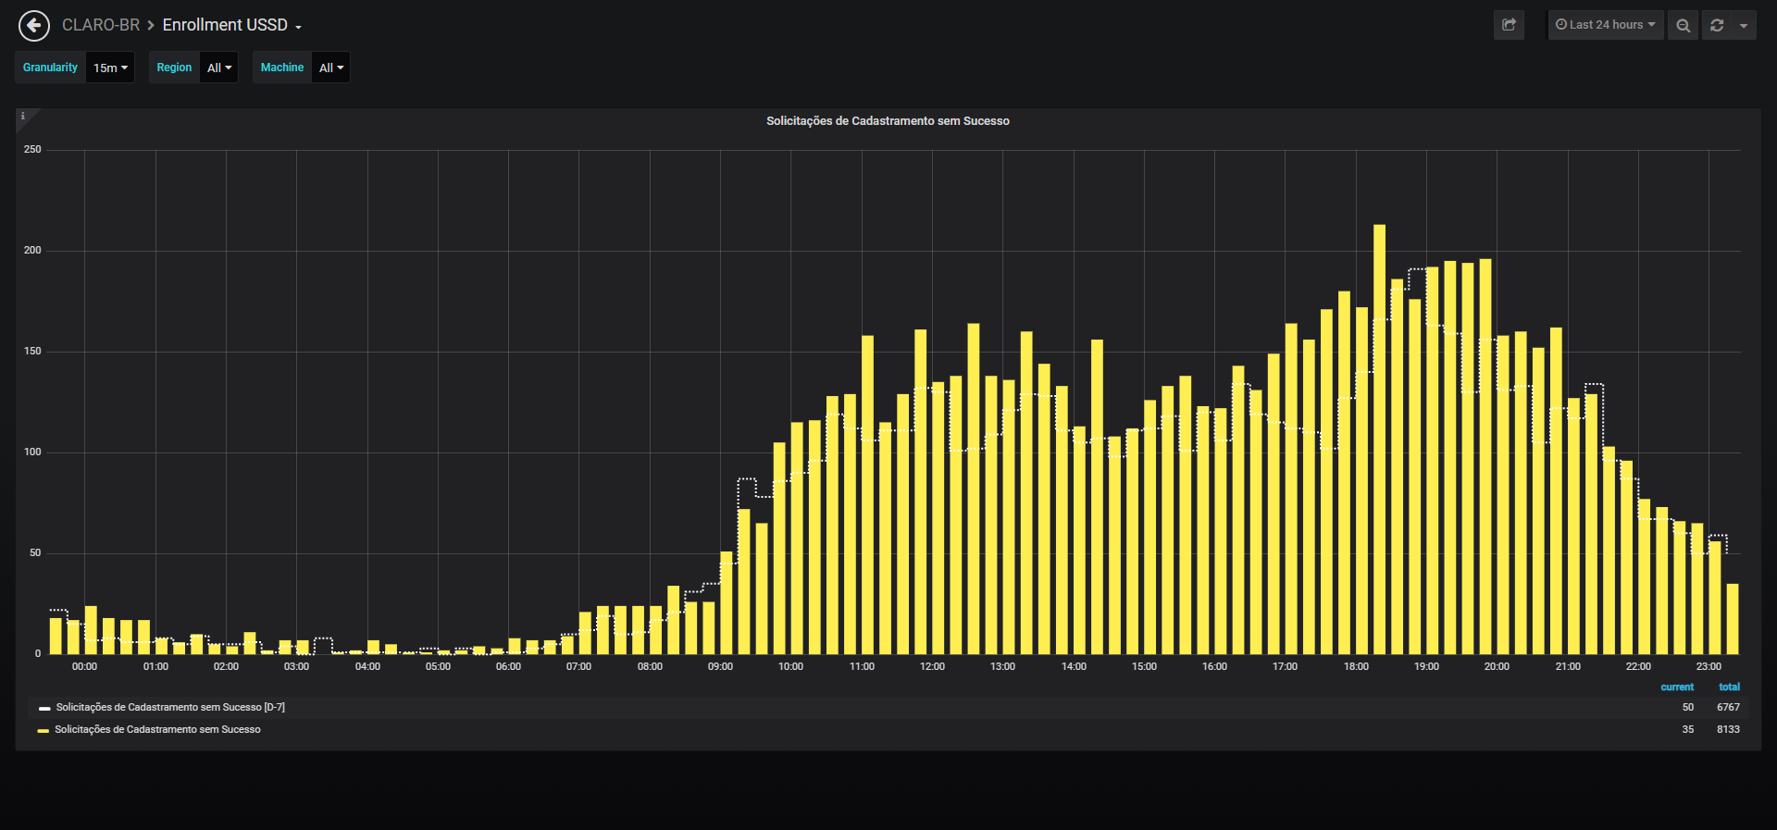The height and width of the screenshot is (830, 1777).
Task: Open the Machine All dropdown
Action: tap(331, 68)
